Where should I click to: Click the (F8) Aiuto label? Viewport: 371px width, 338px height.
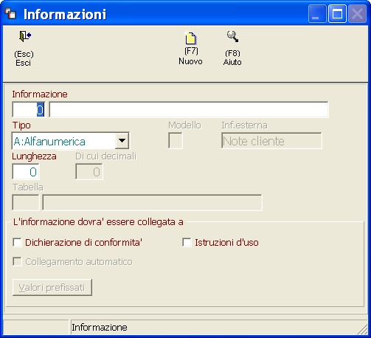click(x=232, y=58)
